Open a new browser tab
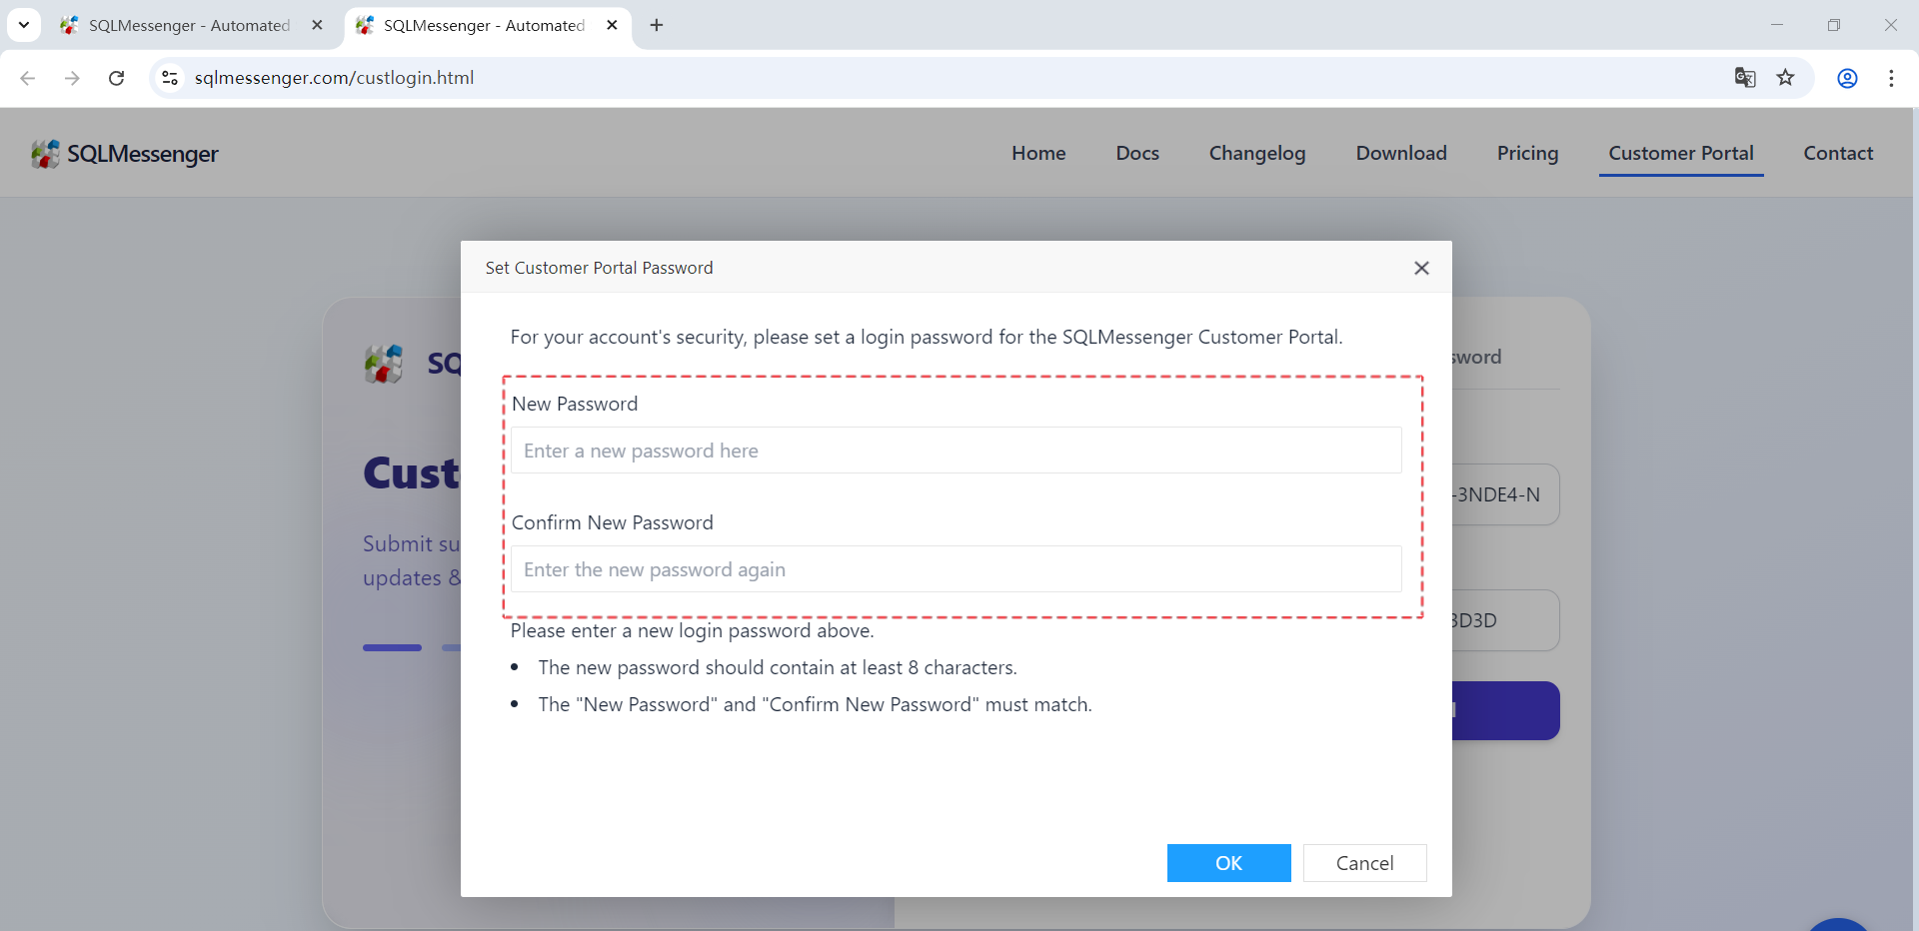Viewport: 1919px width, 931px height. [x=657, y=25]
